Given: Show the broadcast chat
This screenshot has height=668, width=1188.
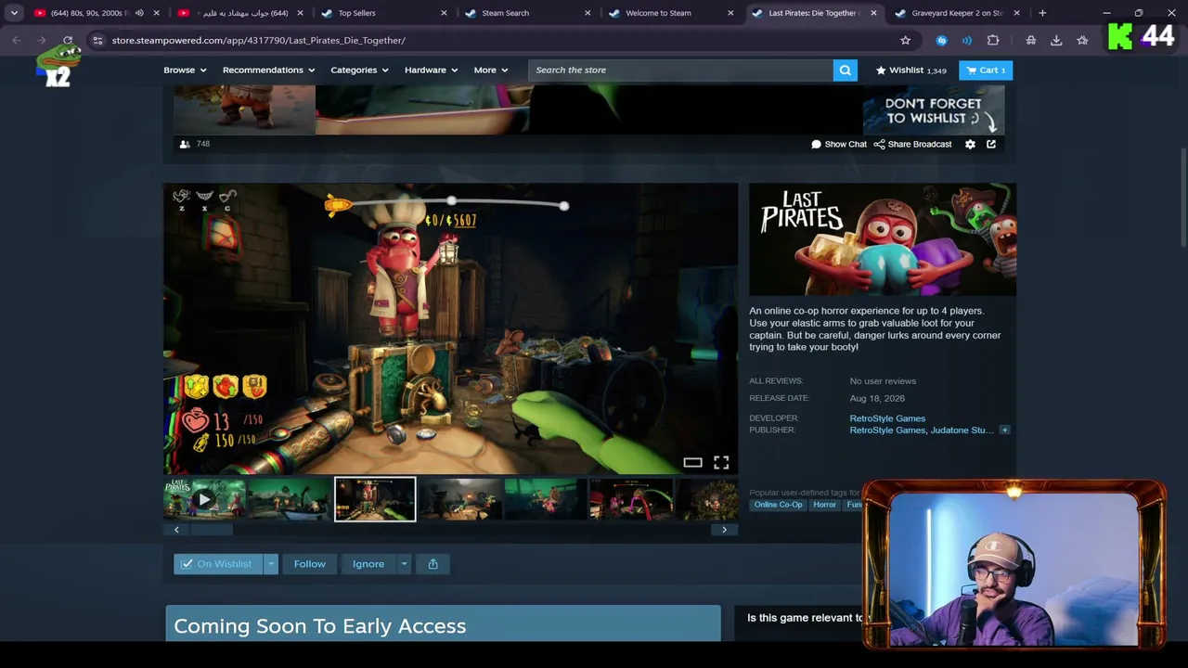Looking at the screenshot, I should (x=839, y=144).
